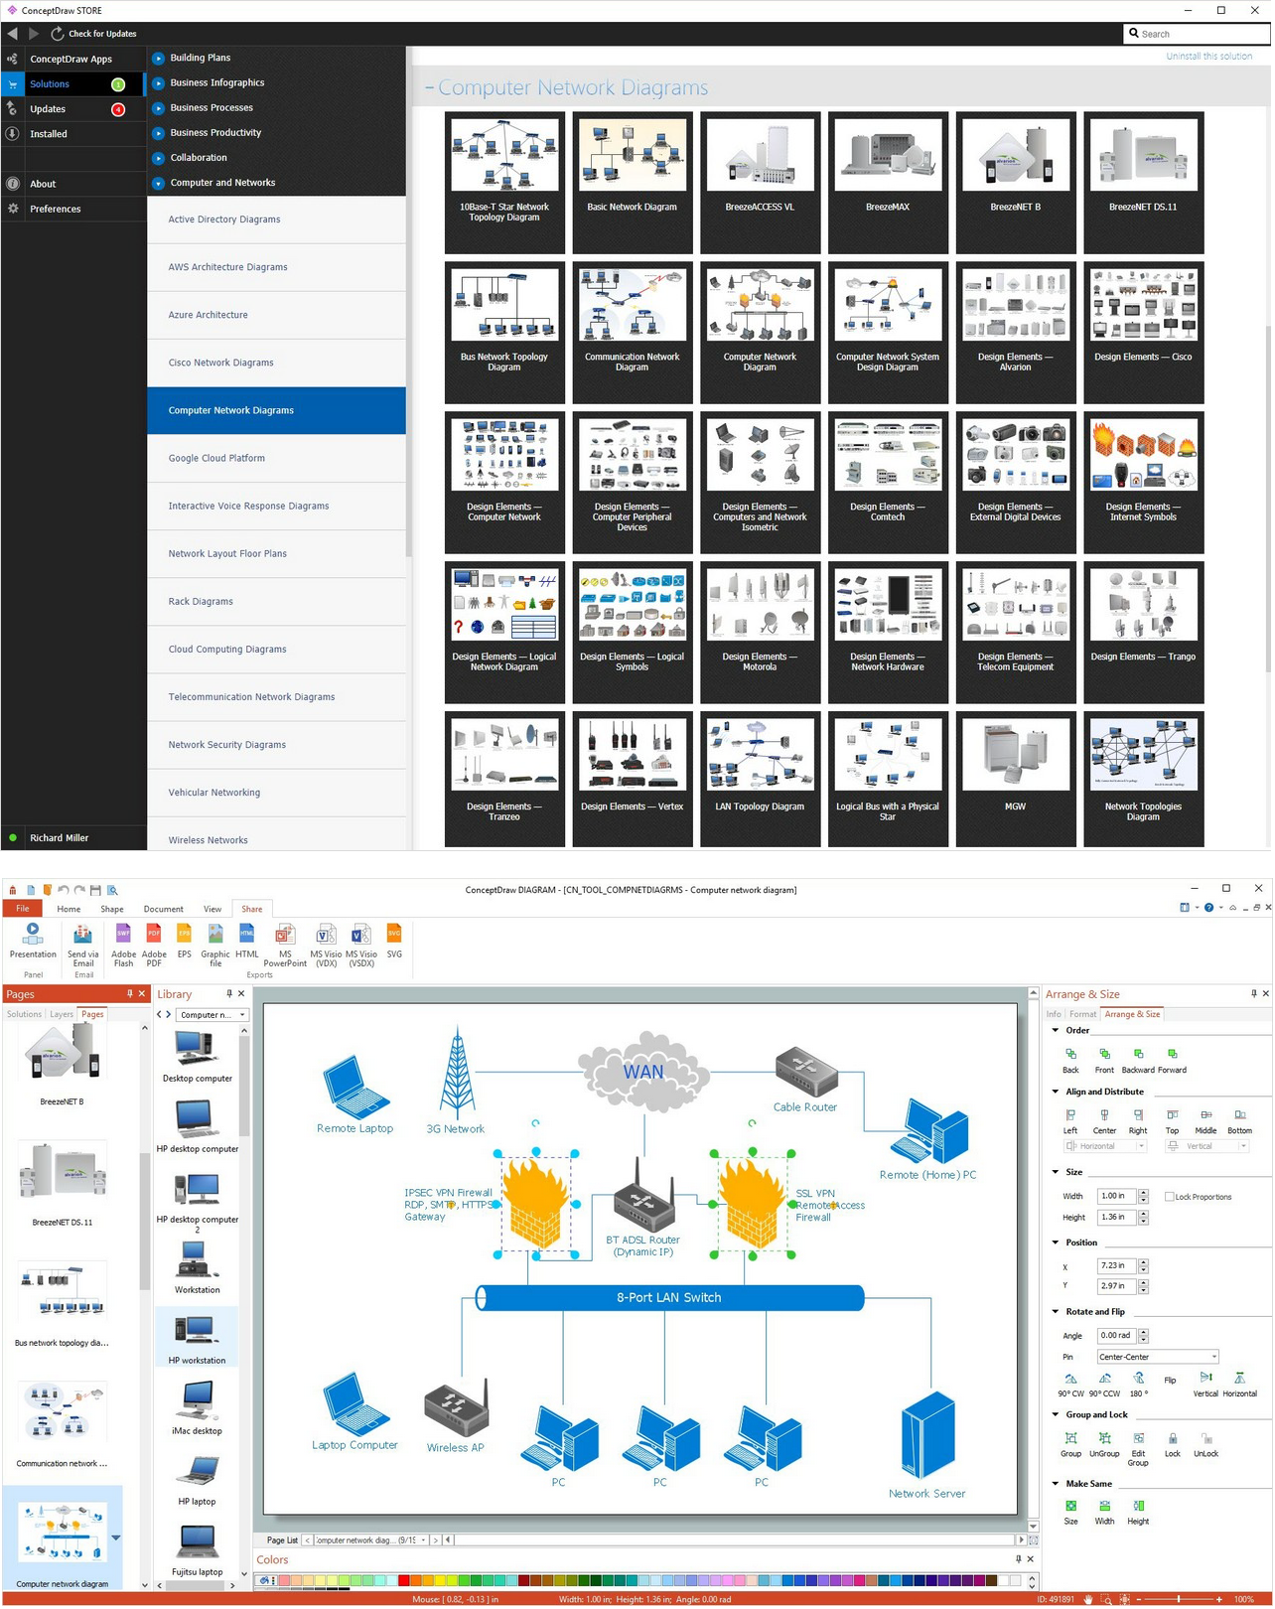Export as Graphic file

point(215,946)
